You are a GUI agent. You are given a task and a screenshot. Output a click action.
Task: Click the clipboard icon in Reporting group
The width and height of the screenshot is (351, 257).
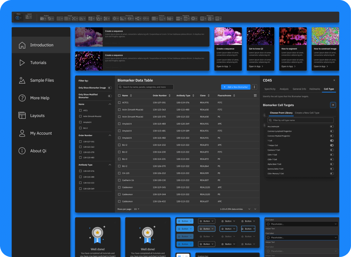(x=186, y=18)
